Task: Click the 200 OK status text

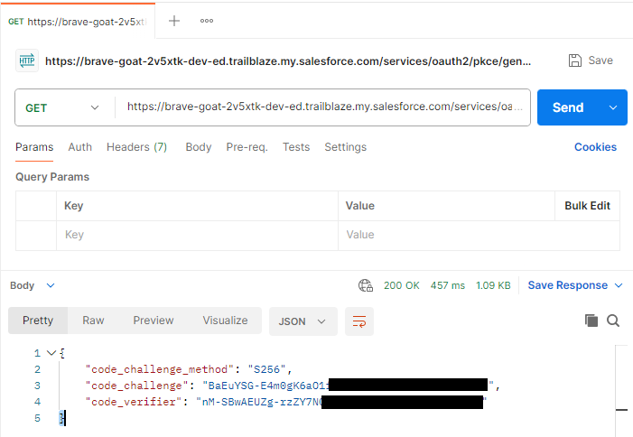Action: [x=401, y=285]
